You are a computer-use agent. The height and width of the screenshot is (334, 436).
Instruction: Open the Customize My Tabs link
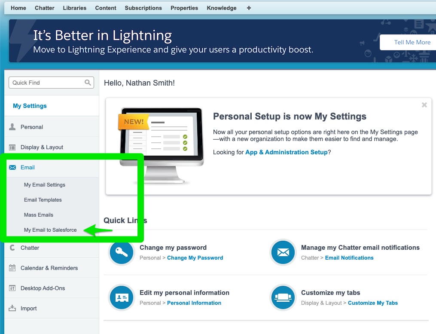[x=372, y=303]
